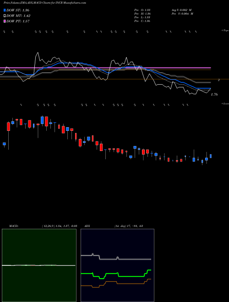Screen dimensions: 229x302
Task: Click the 'Pre O: 1.33' open value
Action: pyautogui.click(x=142, y=10)
